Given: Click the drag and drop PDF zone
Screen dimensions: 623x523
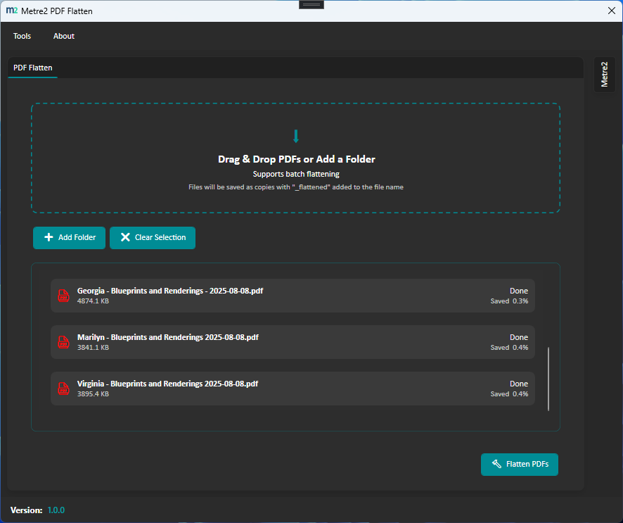Looking at the screenshot, I should click(x=296, y=158).
